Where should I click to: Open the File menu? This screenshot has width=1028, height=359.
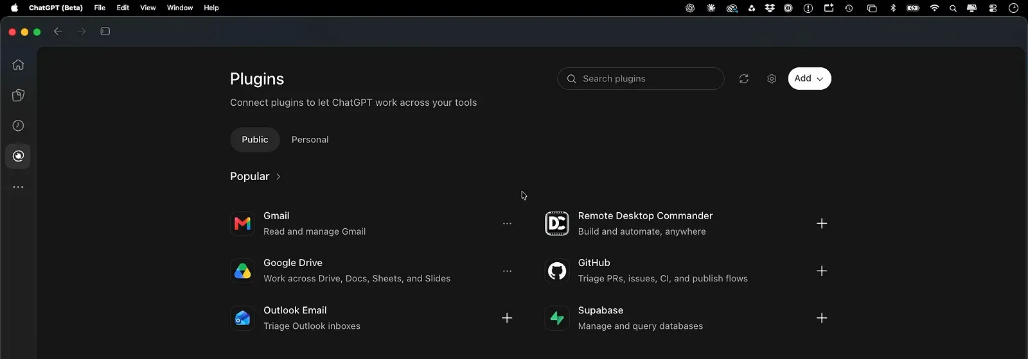point(100,8)
